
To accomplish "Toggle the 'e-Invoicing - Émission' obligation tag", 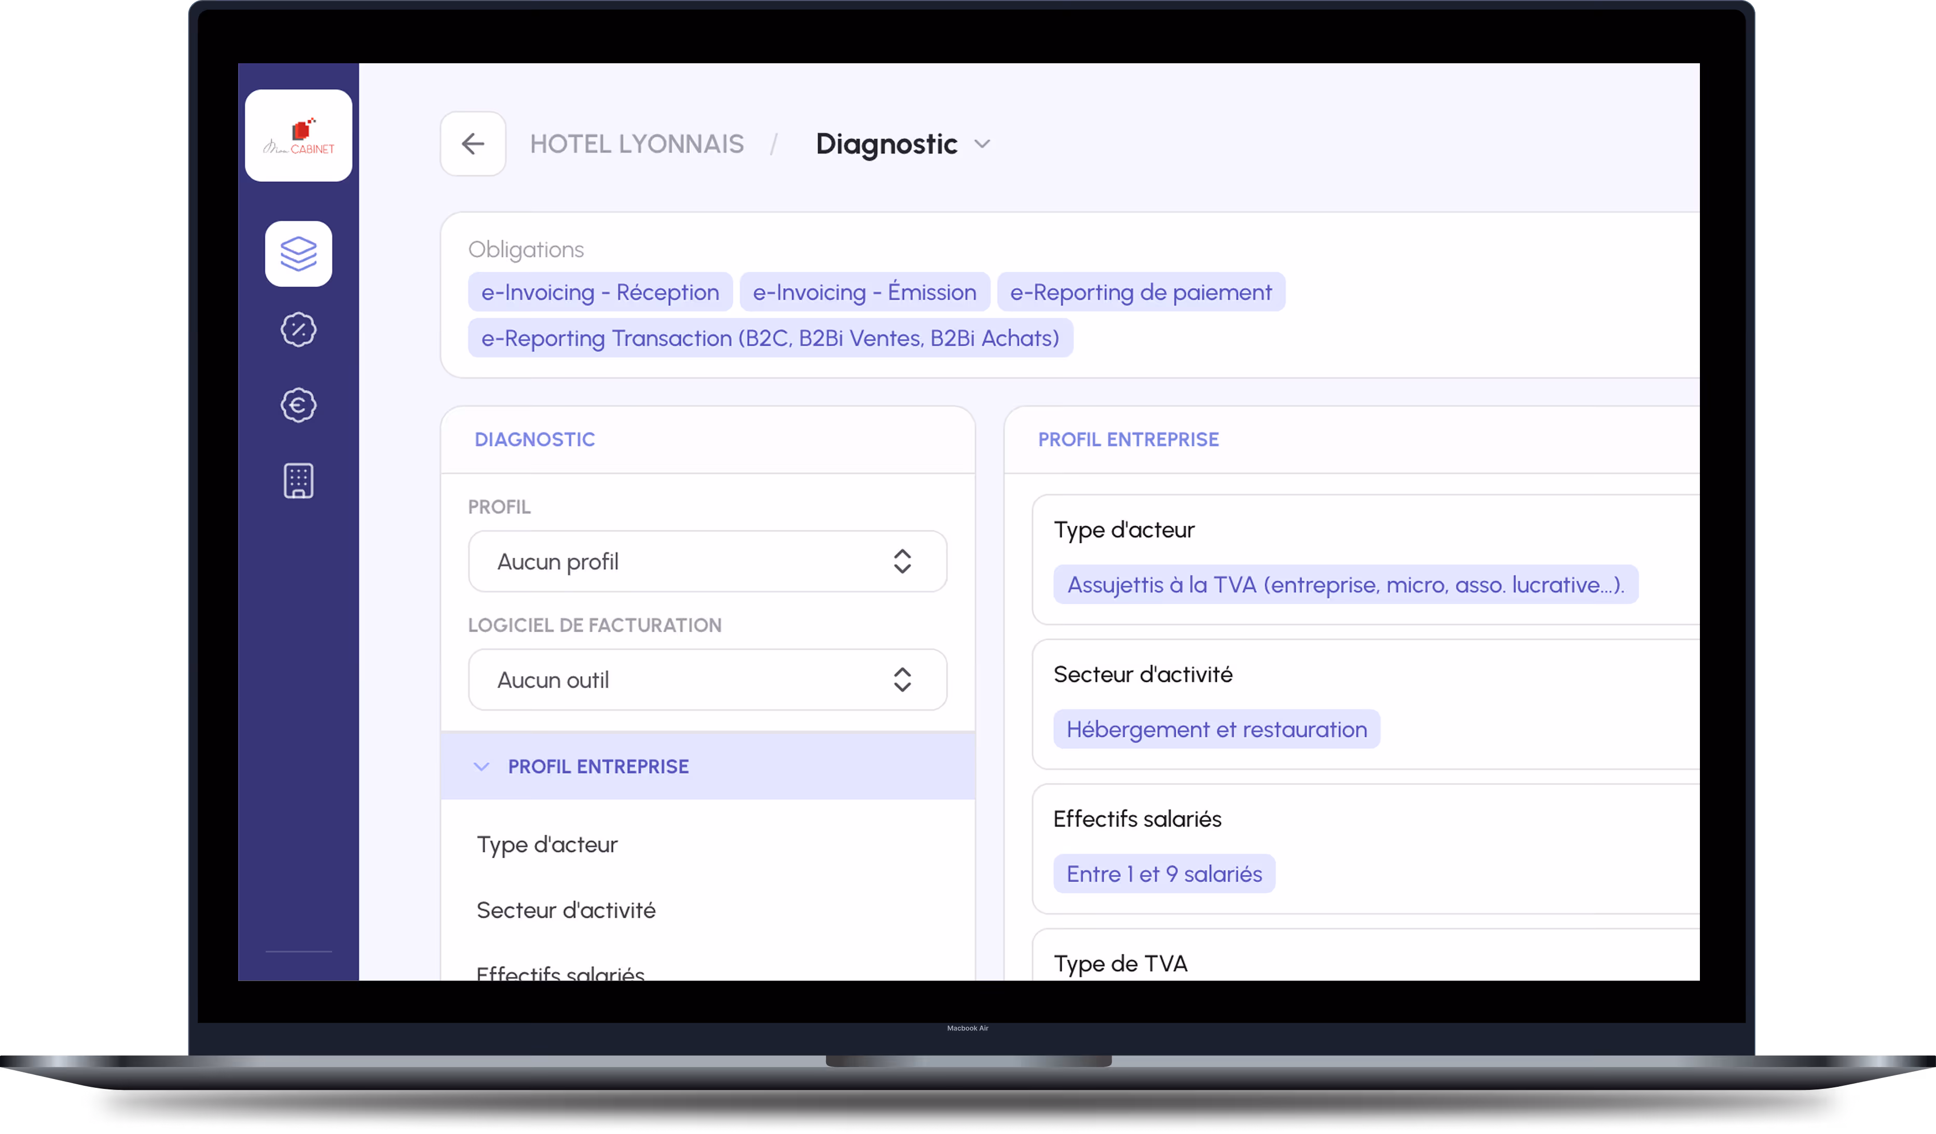I will (864, 292).
